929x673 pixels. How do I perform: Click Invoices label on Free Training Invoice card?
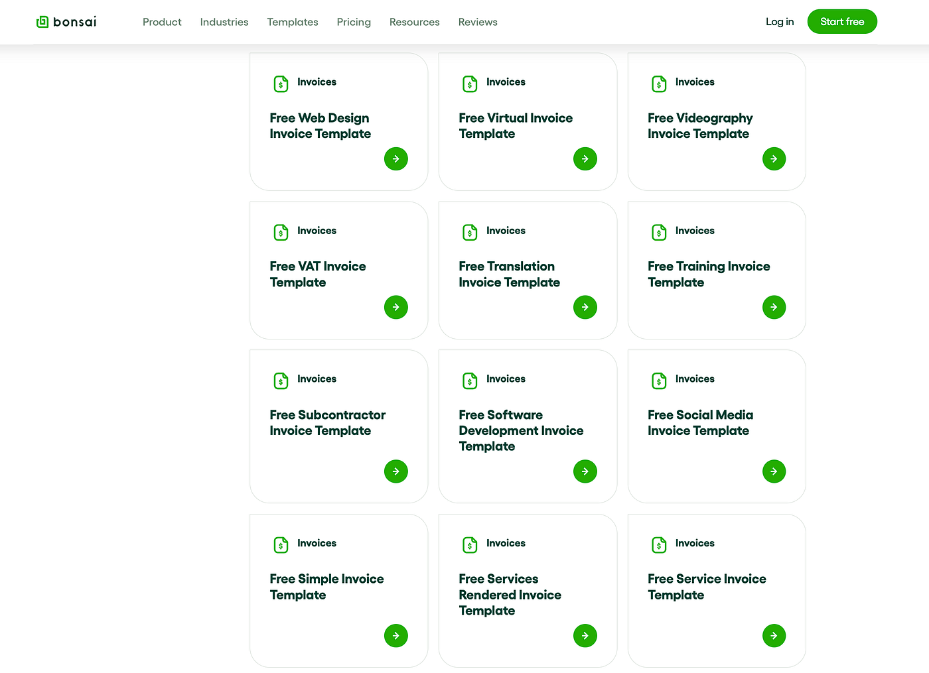coord(695,231)
